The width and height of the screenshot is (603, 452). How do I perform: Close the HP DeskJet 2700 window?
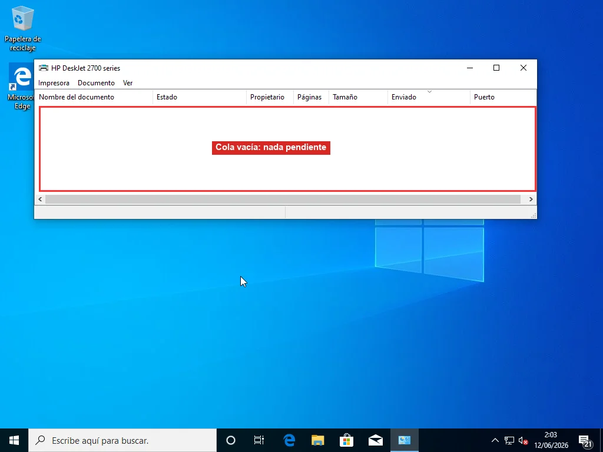coord(524,68)
